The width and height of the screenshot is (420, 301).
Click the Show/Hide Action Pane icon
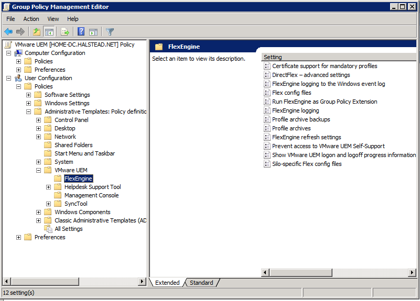[x=93, y=32]
